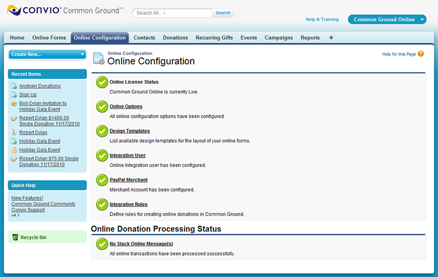438x277 pixels.
Task: Click the green checkmark beside No Stuck Online Message(s)
Action: (x=102, y=244)
